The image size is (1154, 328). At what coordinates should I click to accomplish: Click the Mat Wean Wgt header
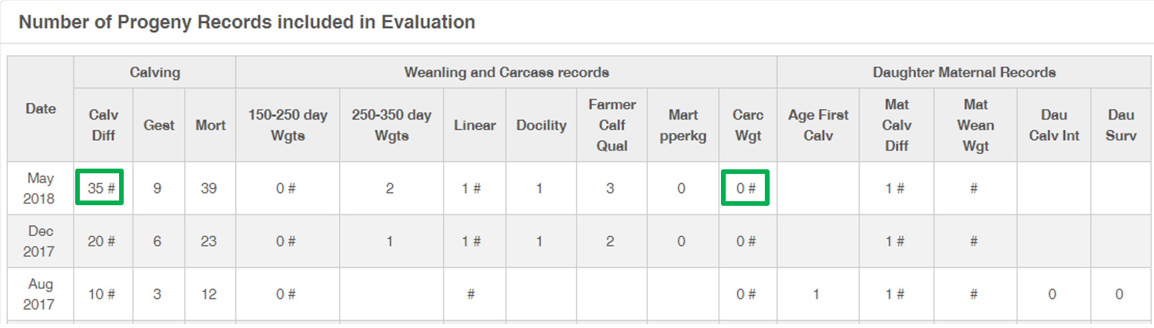click(975, 125)
